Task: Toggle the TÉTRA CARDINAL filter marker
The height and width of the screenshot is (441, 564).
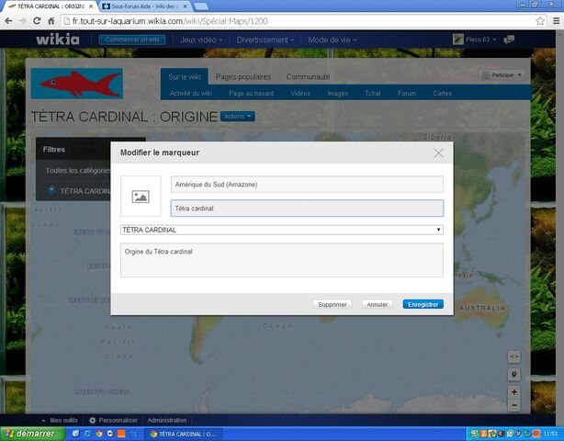Action: 78,191
